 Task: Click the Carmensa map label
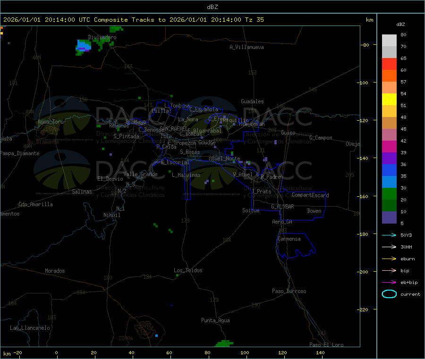(x=289, y=239)
